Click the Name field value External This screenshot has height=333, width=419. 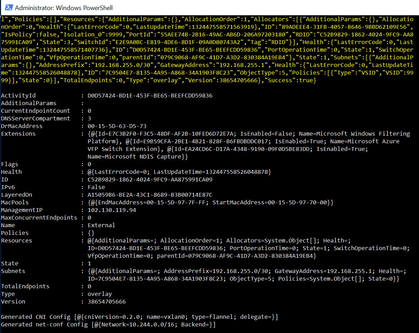(x=101, y=225)
